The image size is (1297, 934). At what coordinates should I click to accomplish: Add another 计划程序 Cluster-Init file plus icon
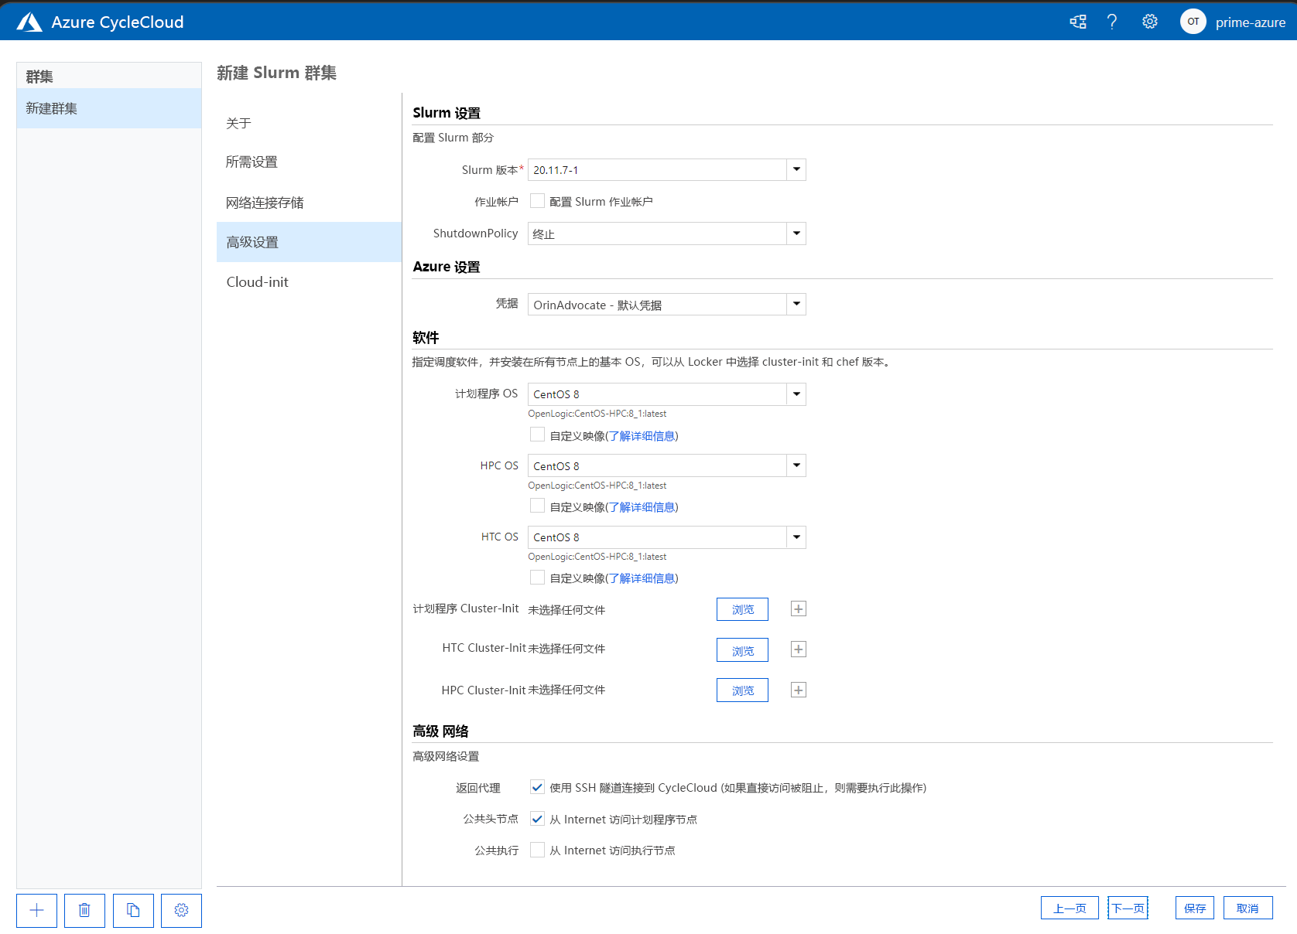(799, 609)
